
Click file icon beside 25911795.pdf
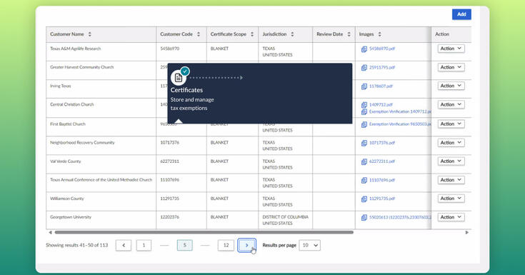(x=364, y=68)
